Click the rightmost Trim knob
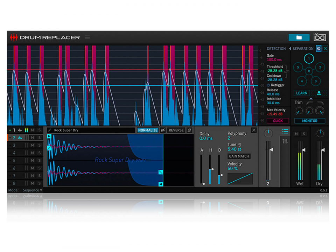Screen dimensions: 336x252 pyautogui.click(x=320, y=111)
